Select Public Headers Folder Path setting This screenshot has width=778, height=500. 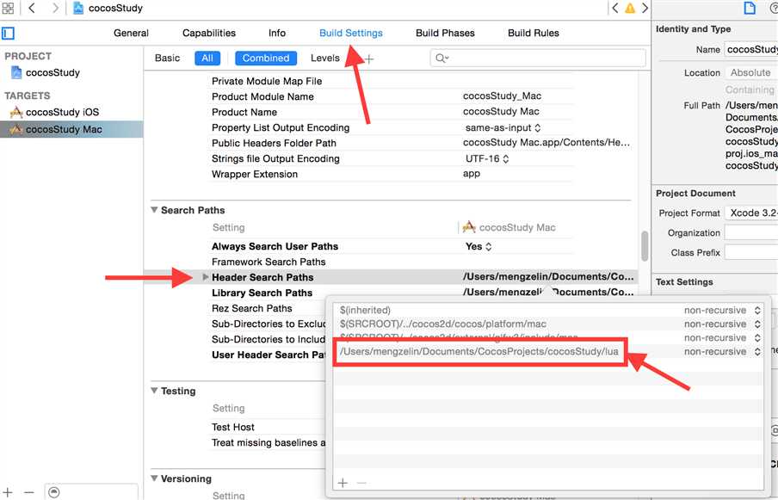(x=274, y=144)
